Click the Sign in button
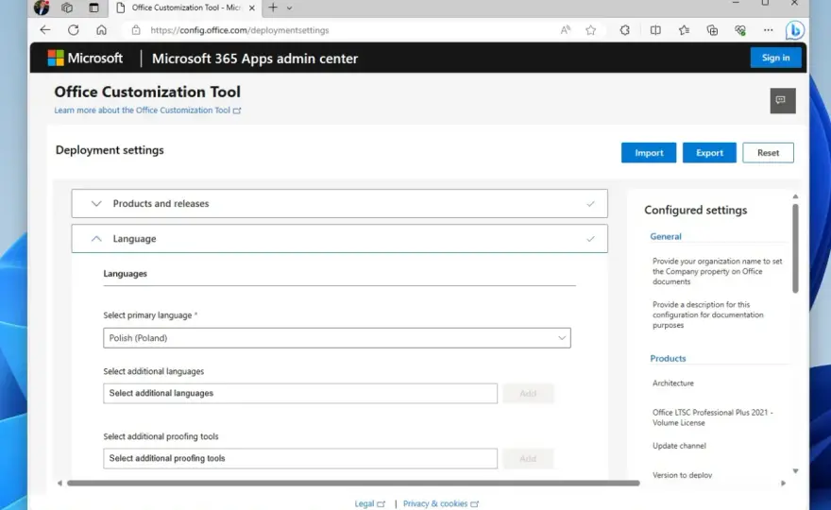This screenshot has width=831, height=510. pyautogui.click(x=775, y=58)
